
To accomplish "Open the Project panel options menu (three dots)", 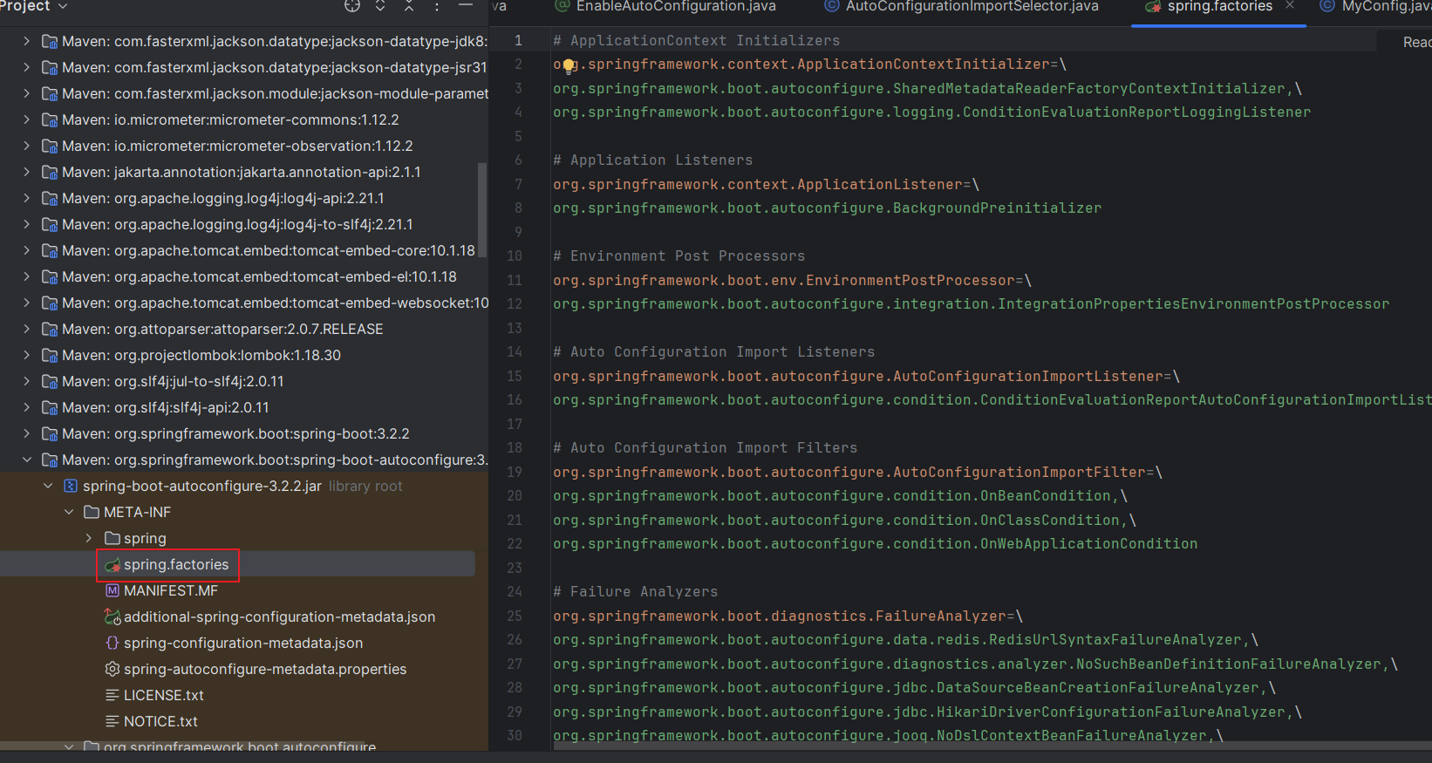I will tap(437, 5).
